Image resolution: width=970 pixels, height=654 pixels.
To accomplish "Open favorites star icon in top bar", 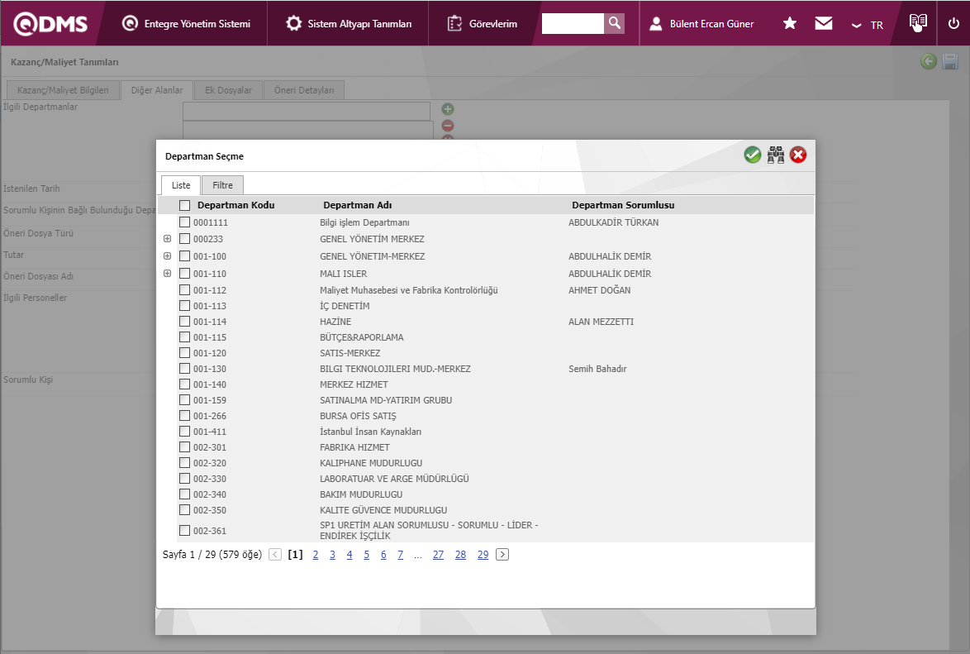I will pos(789,23).
